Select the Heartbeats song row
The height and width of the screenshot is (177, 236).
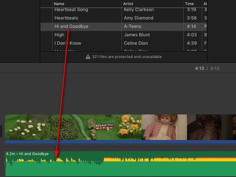[124, 18]
